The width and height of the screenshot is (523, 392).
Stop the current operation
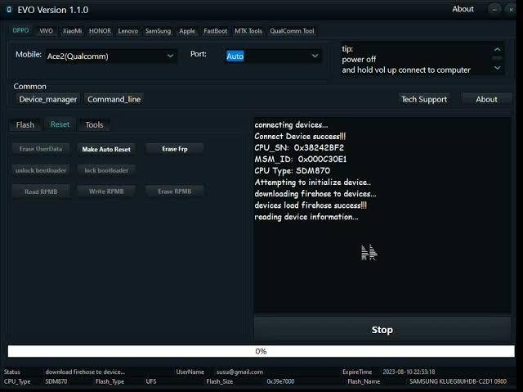(x=382, y=330)
